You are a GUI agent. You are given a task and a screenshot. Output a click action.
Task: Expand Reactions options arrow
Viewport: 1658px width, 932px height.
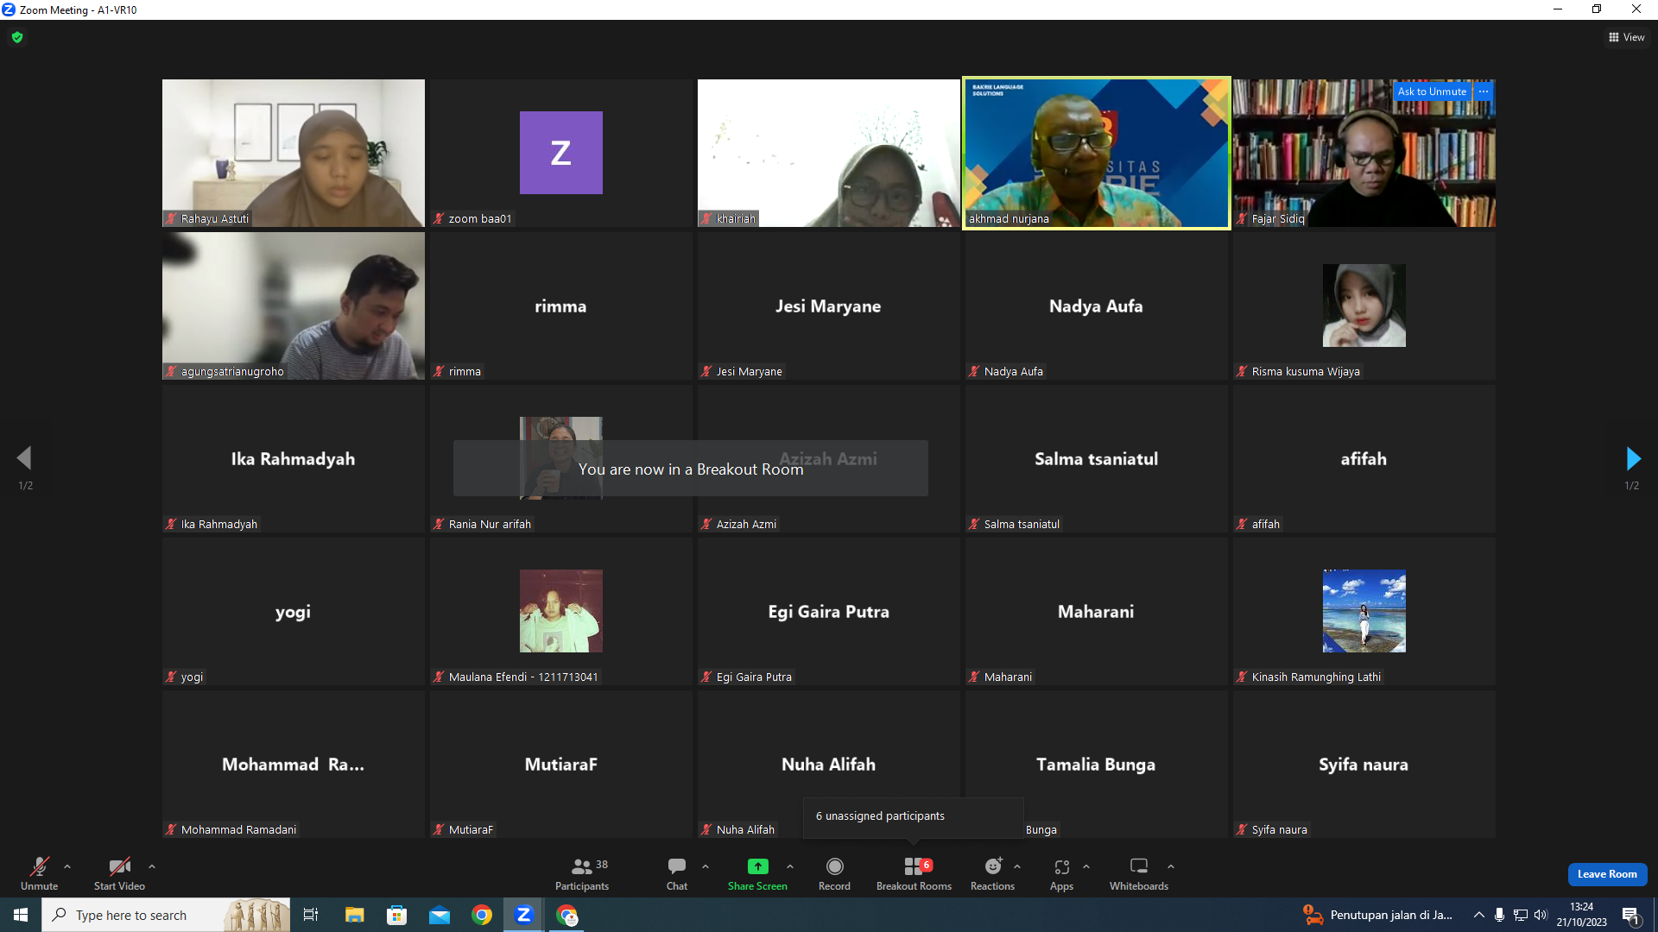pos(1017,866)
